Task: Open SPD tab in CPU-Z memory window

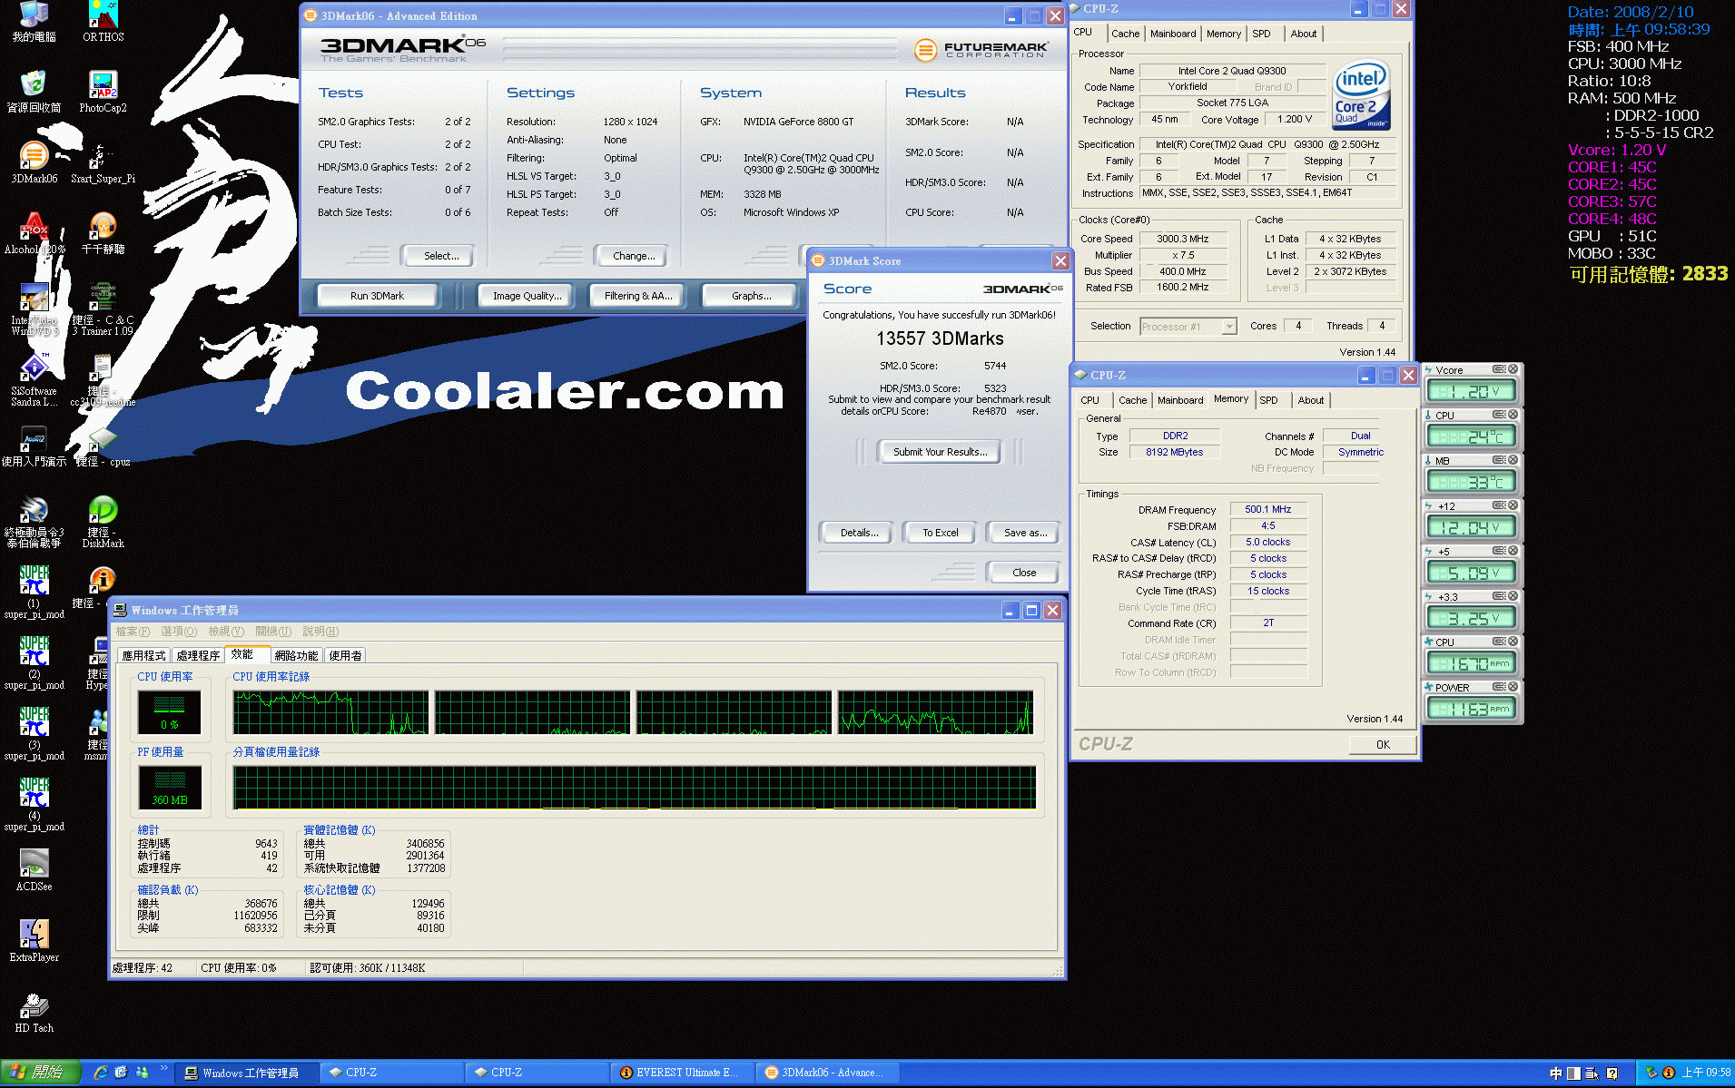Action: tap(1268, 400)
